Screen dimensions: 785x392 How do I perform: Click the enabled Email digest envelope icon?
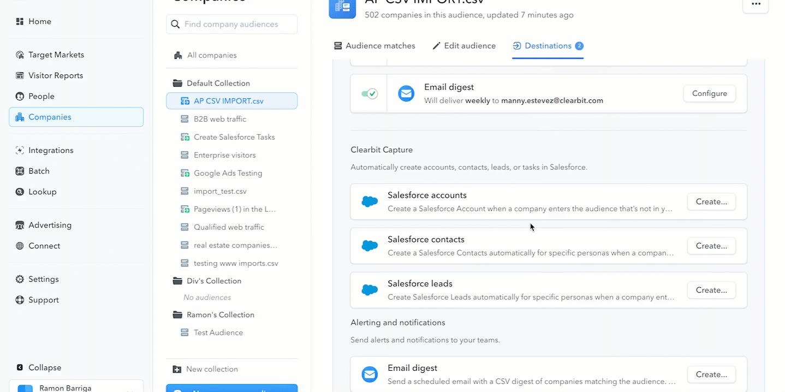406,93
